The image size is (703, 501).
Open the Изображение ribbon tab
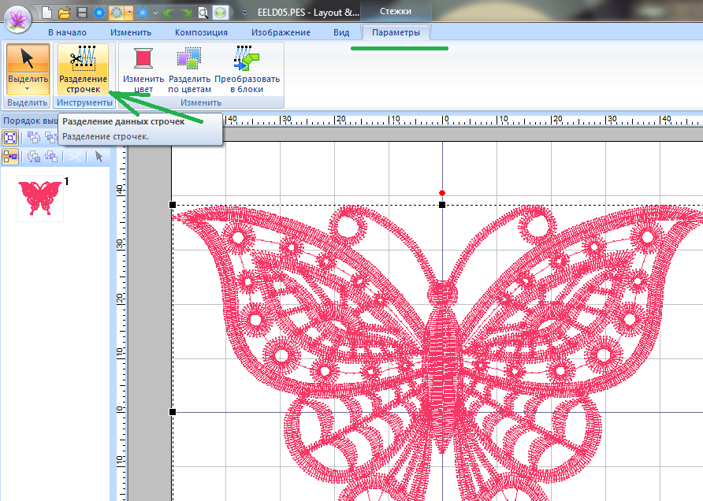pyautogui.click(x=281, y=32)
